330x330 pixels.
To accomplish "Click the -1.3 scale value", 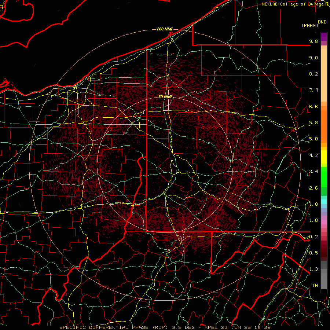I will click(x=312, y=269).
